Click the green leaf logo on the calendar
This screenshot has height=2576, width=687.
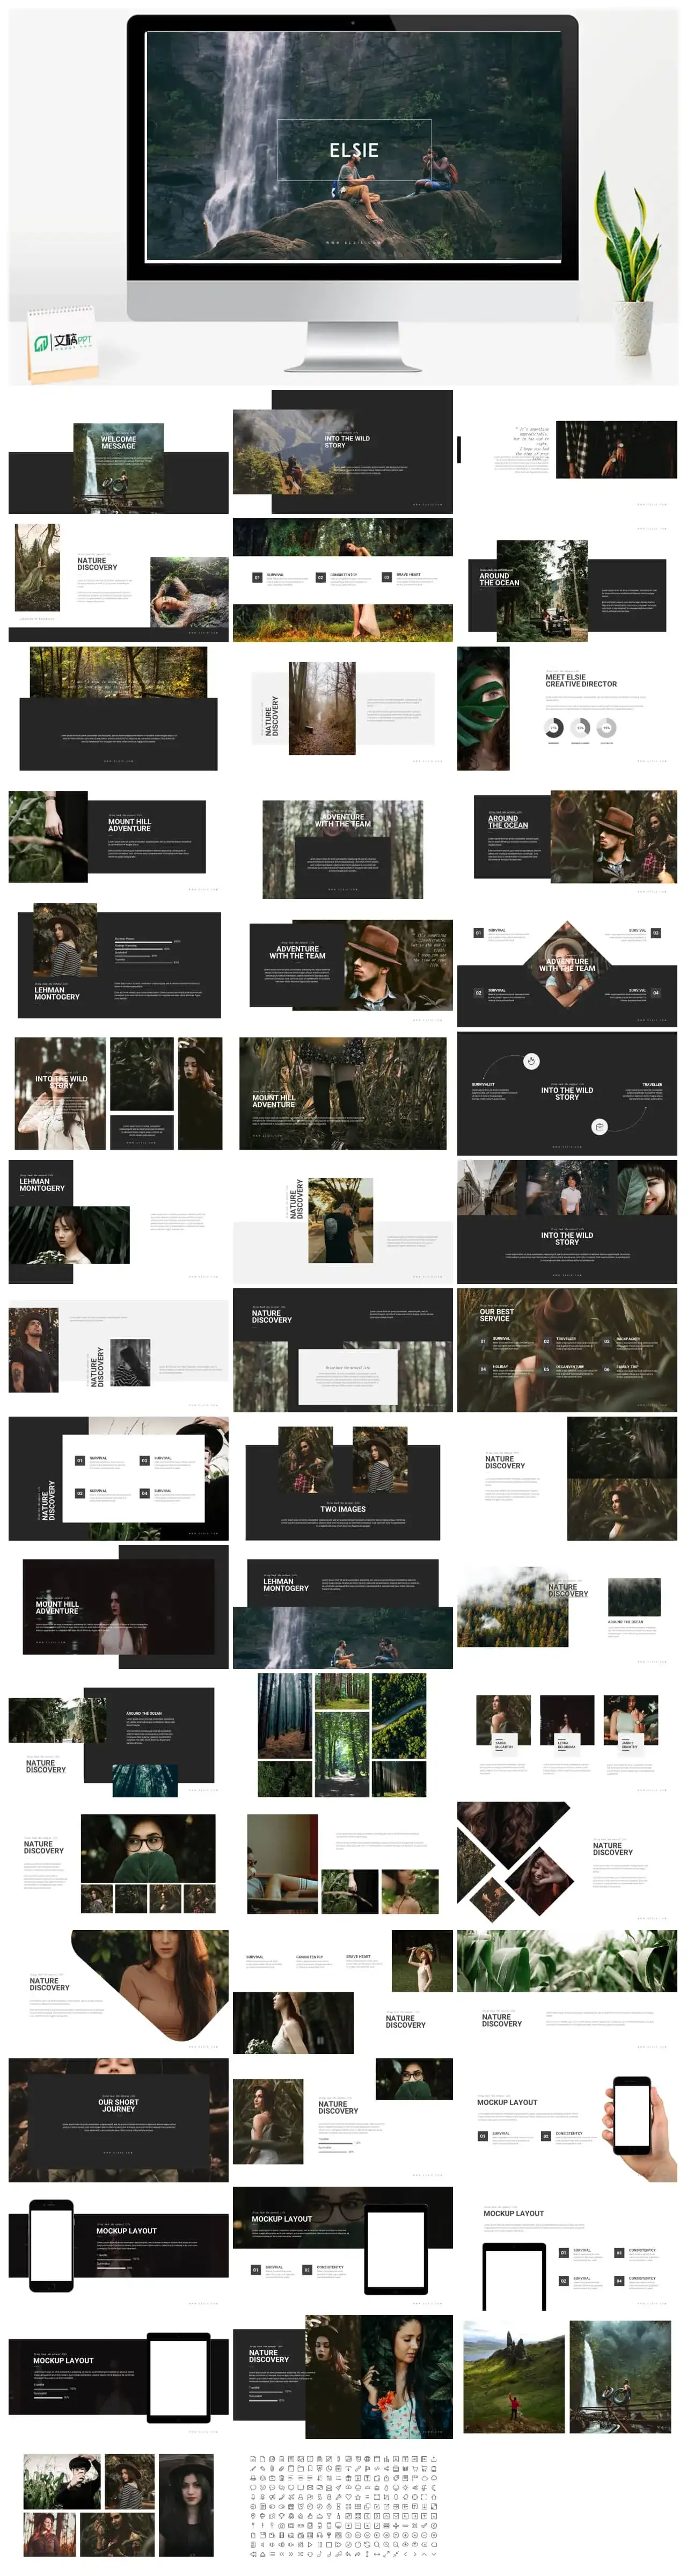(42, 344)
